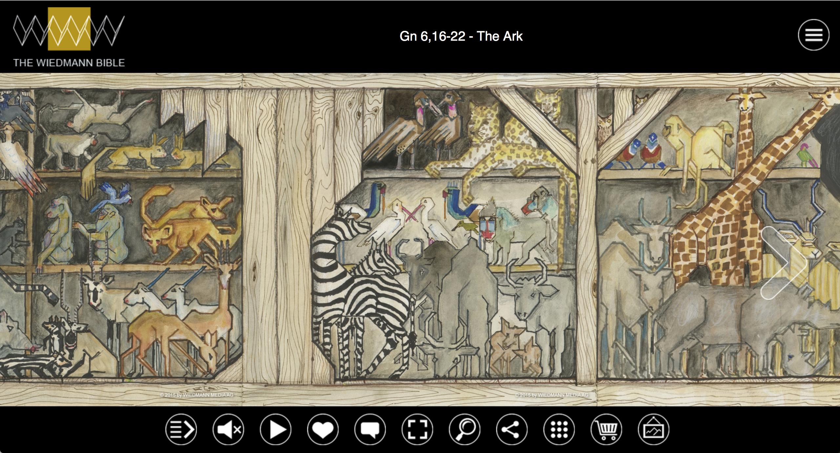Click THE WIEDMANN BIBLE text link
Viewport: 840px width, 453px height.
[69, 63]
